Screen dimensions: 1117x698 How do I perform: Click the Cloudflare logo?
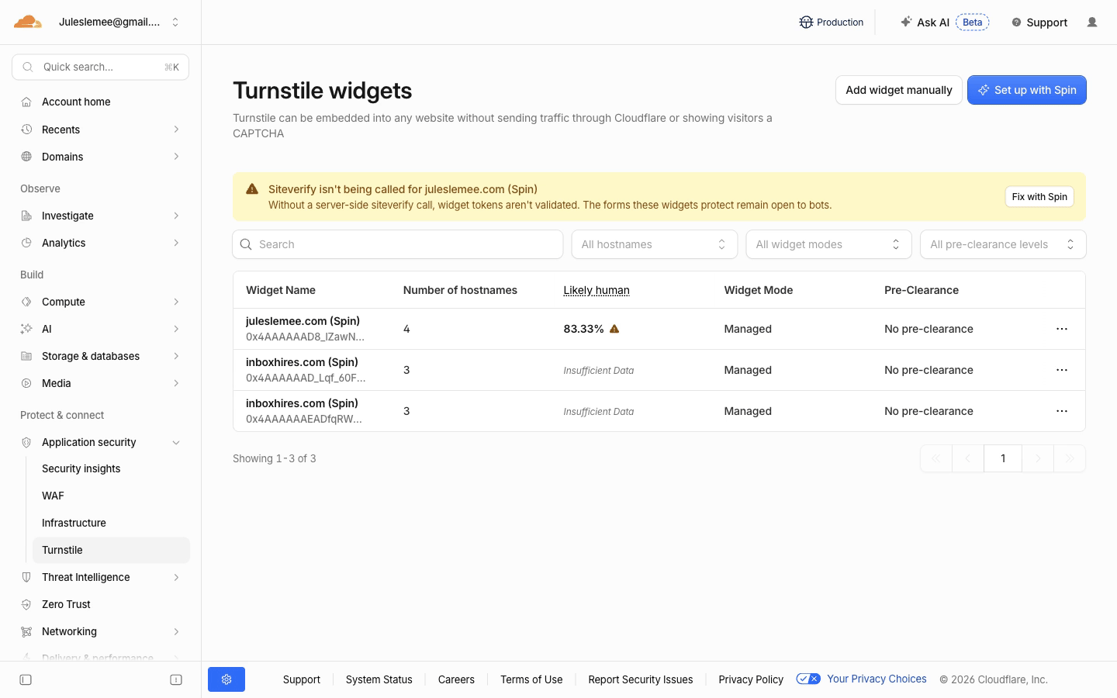tap(28, 22)
